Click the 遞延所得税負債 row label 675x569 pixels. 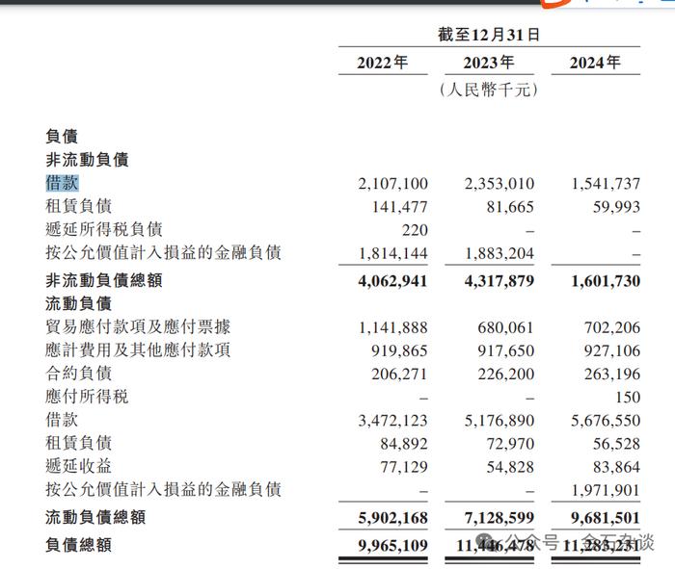[x=104, y=229]
